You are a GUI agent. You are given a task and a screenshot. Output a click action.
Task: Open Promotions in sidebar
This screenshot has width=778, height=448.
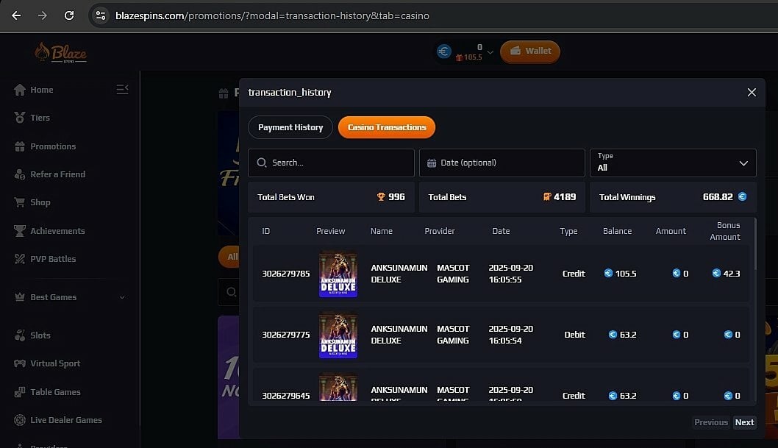(53, 146)
